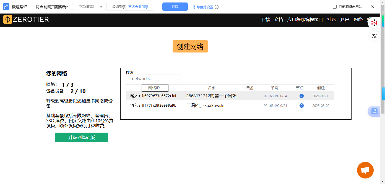Focus the network search field
The width and height of the screenshot is (385, 184).
point(153,78)
